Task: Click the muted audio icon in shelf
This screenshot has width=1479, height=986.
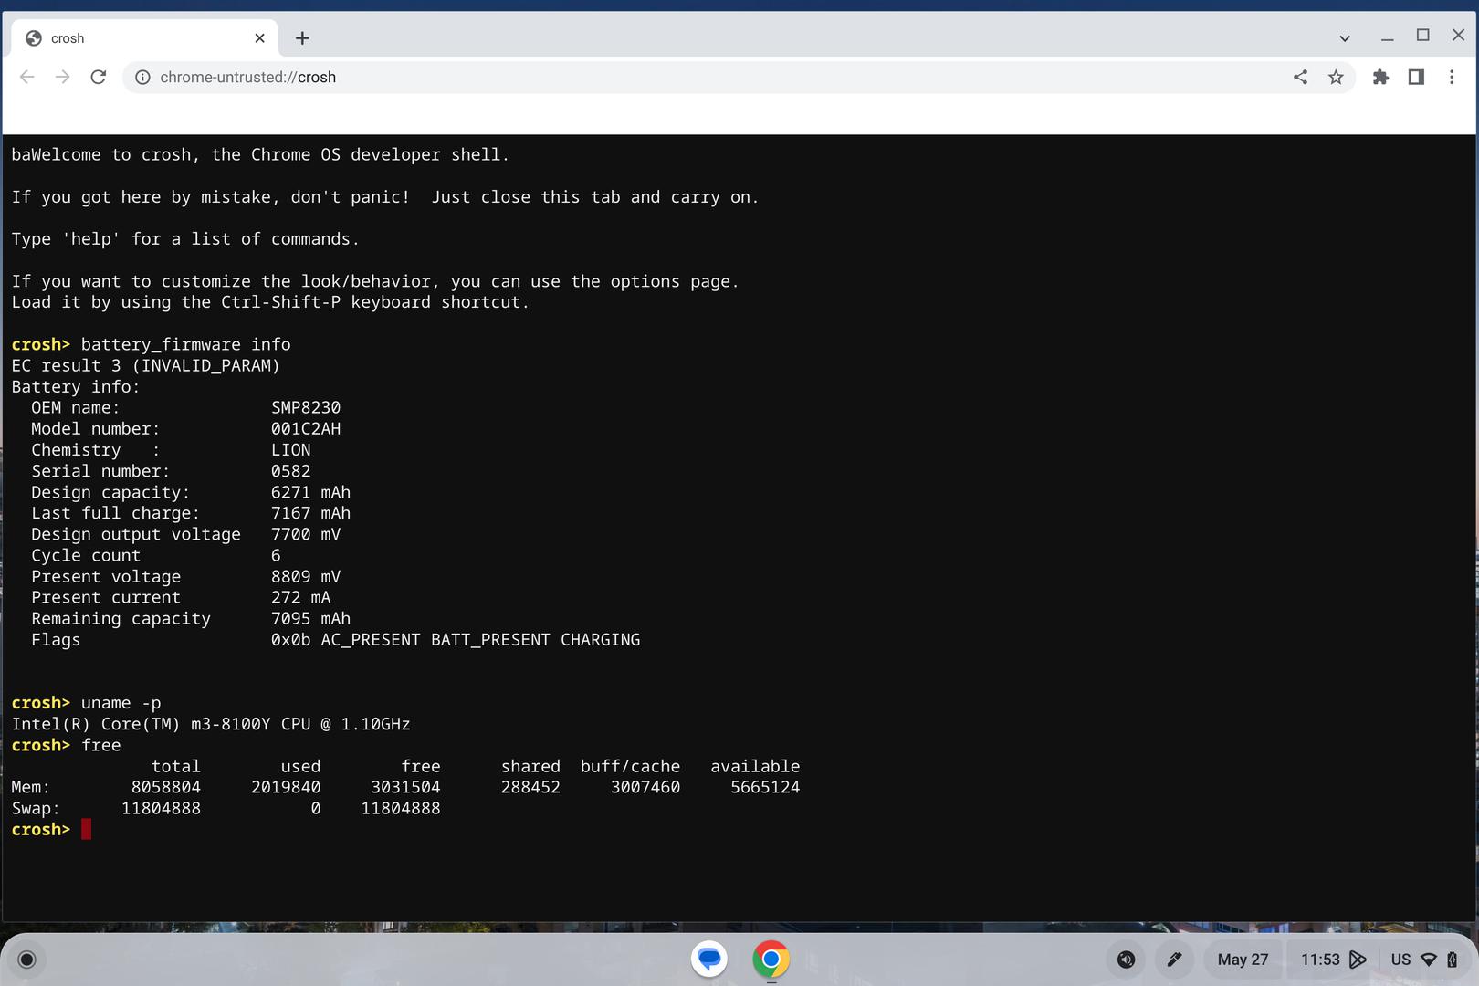Action: point(1126,959)
